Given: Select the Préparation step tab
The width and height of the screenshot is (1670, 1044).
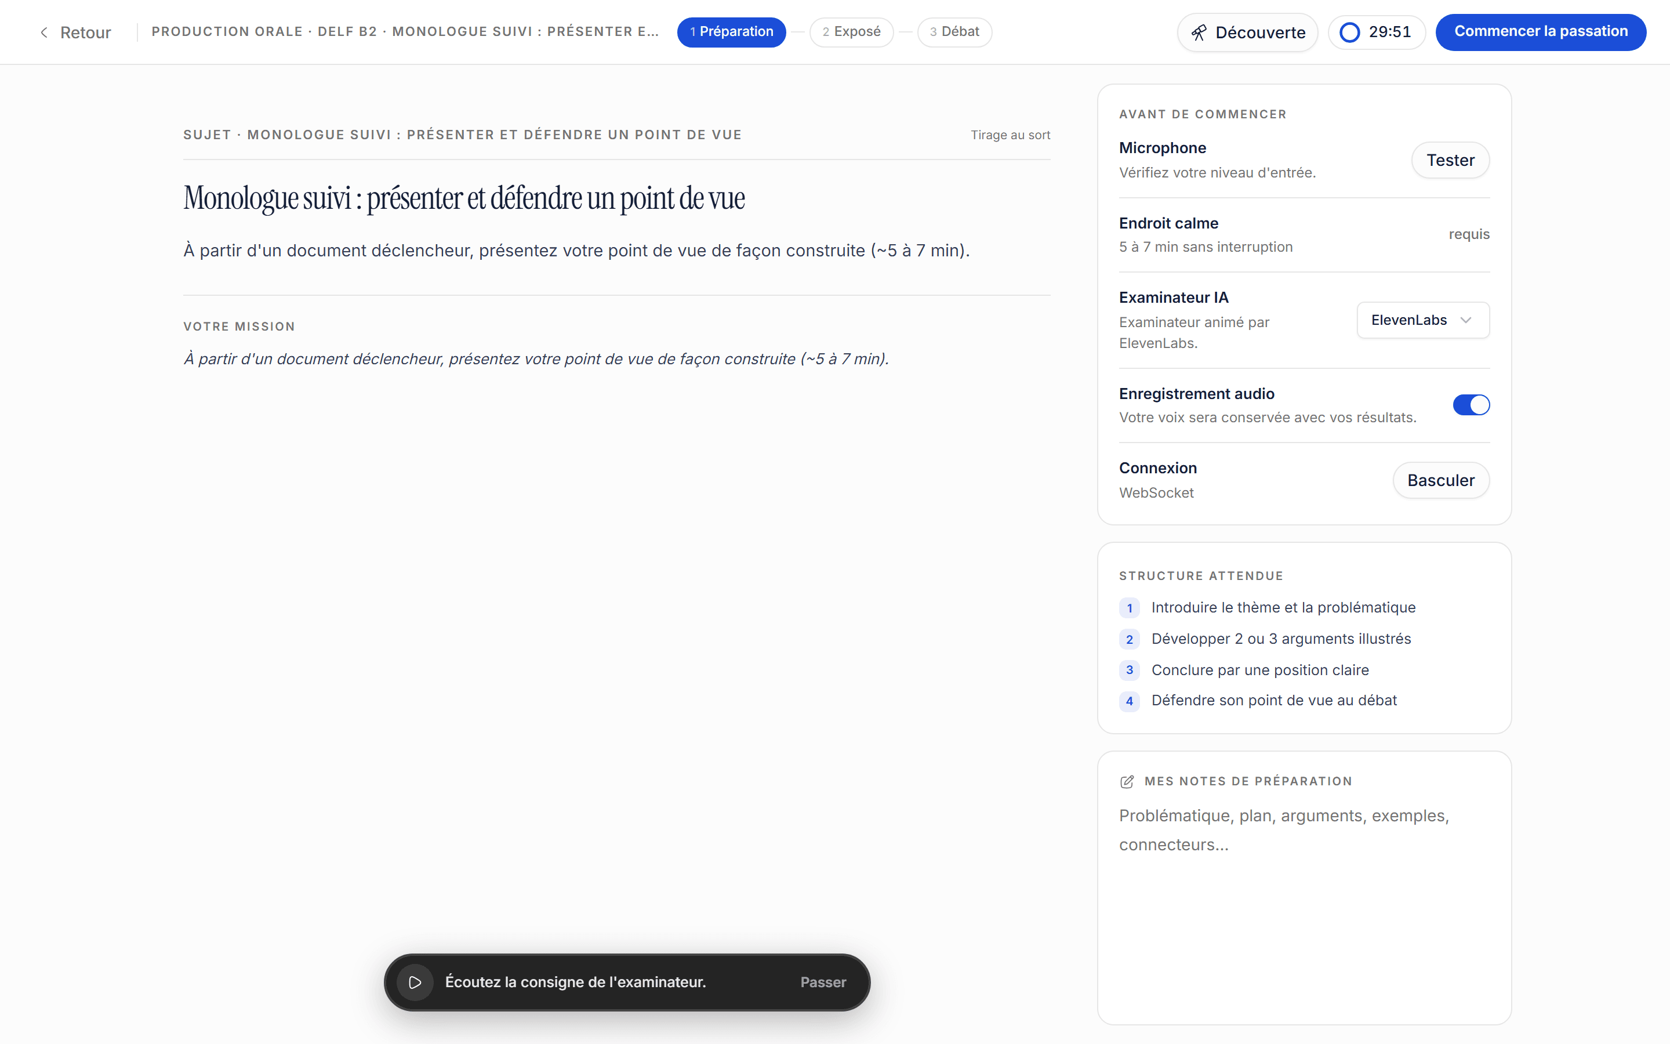Looking at the screenshot, I should (731, 32).
